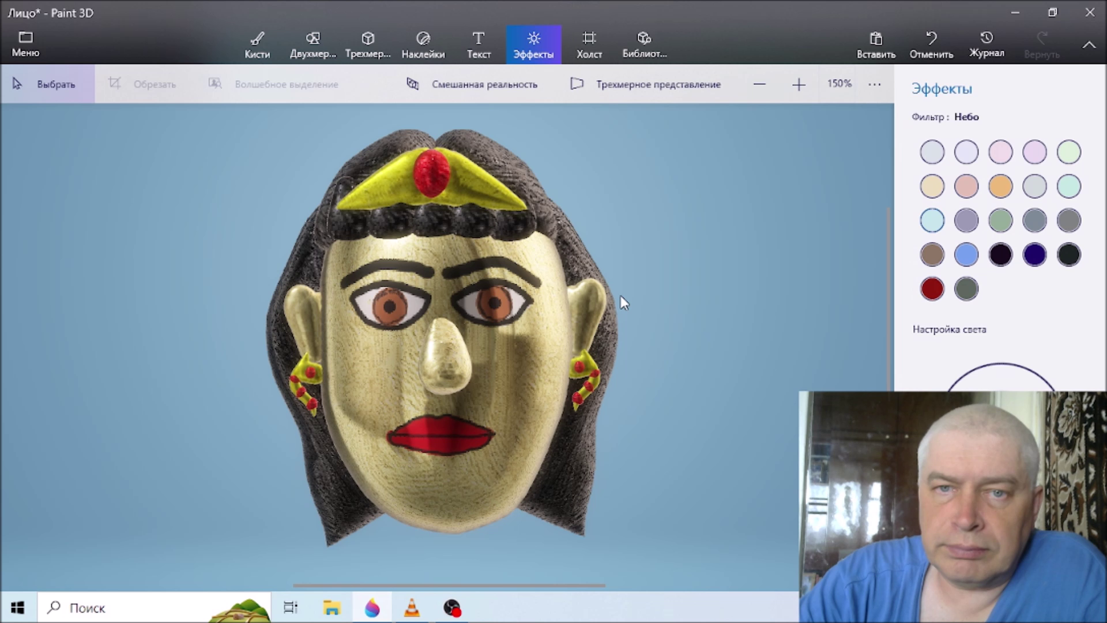Open the 3D Library (Библиот...)
The width and height of the screenshot is (1107, 623).
point(644,45)
